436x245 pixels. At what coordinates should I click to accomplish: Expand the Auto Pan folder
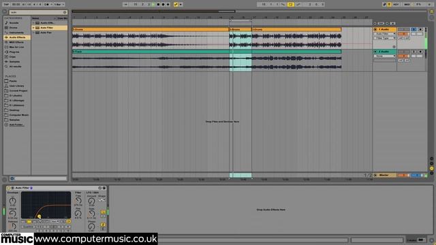coord(33,33)
